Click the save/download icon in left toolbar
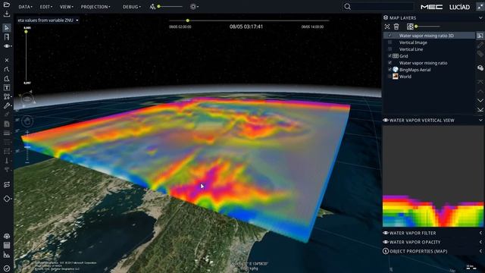Image resolution: width=485 pixels, height=273 pixels. coord(7,14)
